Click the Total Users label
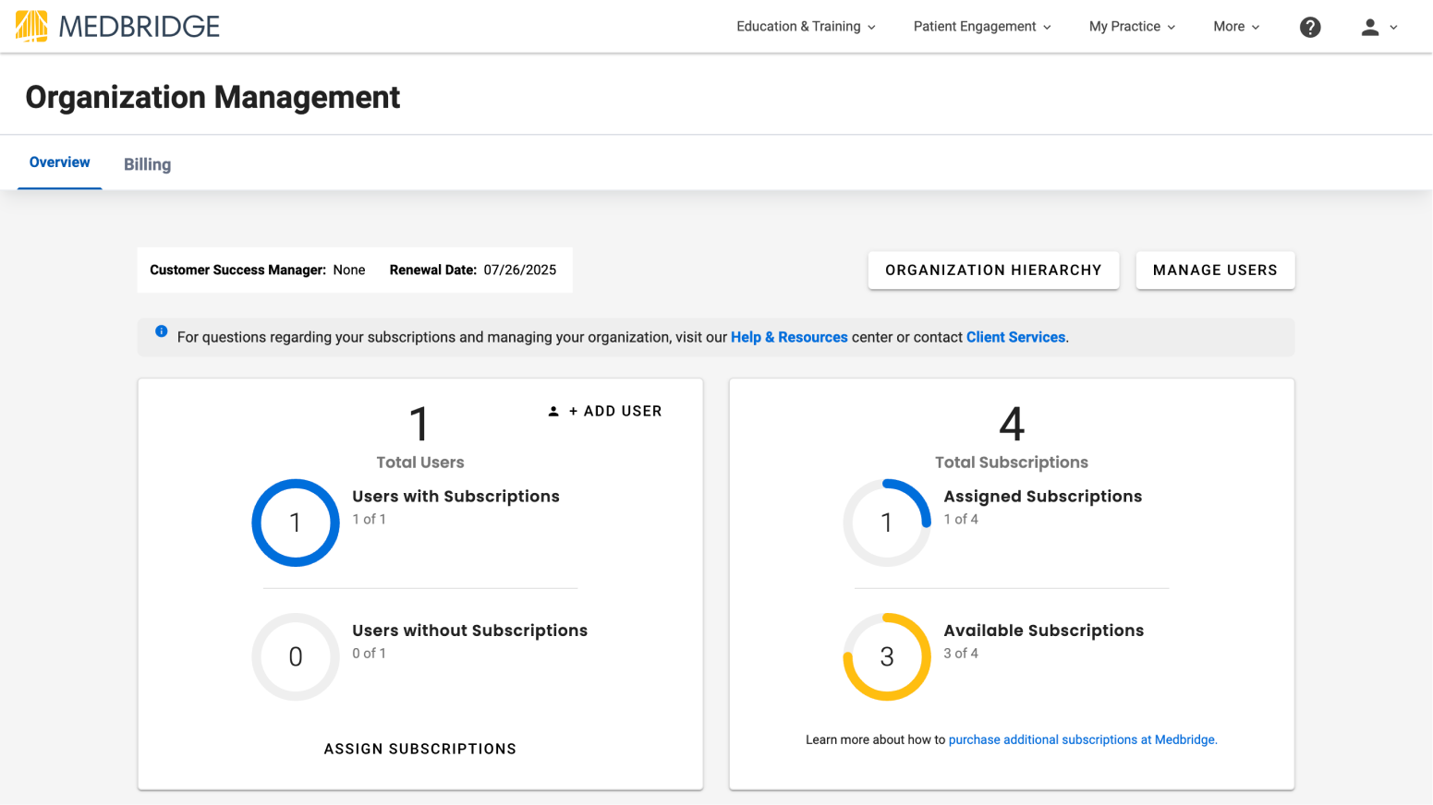The image size is (1433, 805). [420, 463]
